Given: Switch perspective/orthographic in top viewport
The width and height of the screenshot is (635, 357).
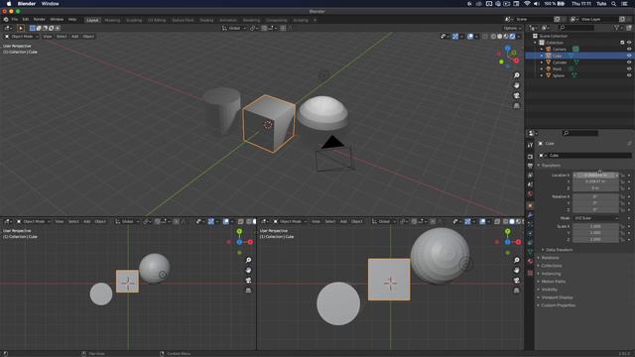Looking at the screenshot, I should (x=516, y=106).
